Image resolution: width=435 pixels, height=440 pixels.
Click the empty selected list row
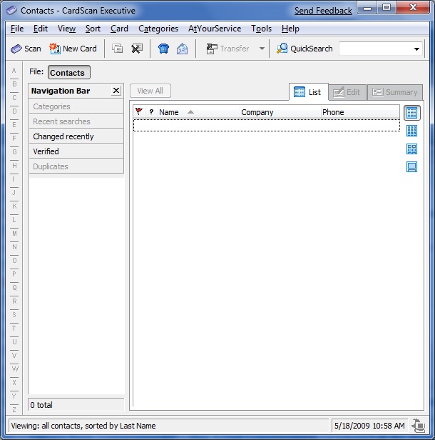pyautogui.click(x=267, y=125)
